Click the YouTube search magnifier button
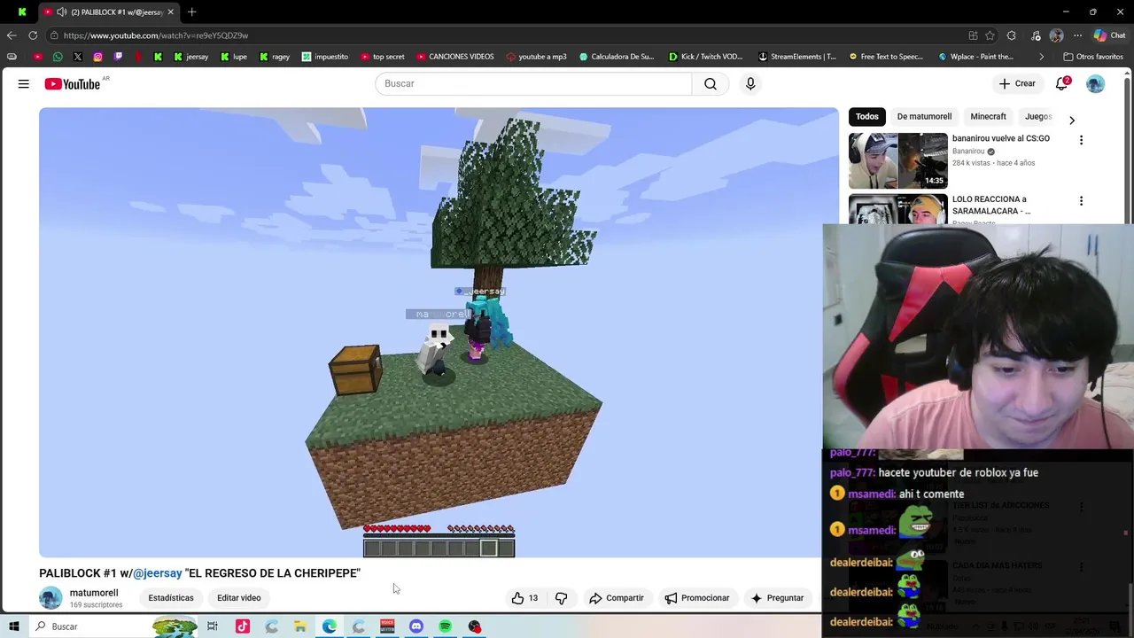This screenshot has width=1134, height=638. coord(711,83)
